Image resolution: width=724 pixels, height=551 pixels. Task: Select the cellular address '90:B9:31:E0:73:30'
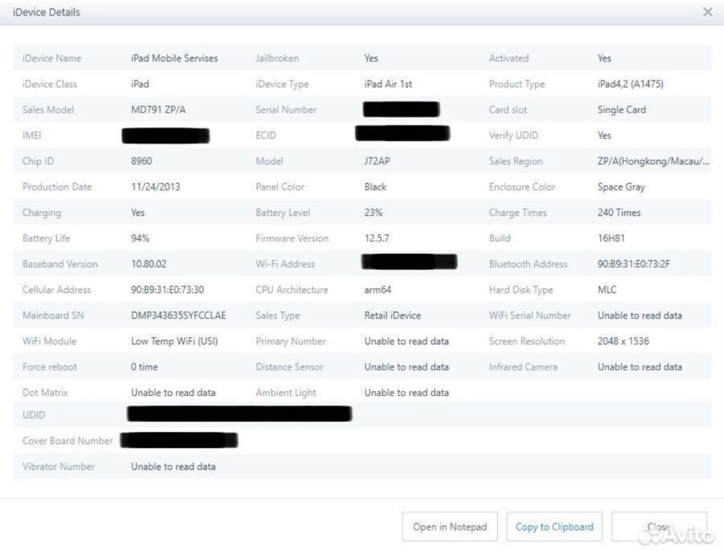pyautogui.click(x=167, y=290)
